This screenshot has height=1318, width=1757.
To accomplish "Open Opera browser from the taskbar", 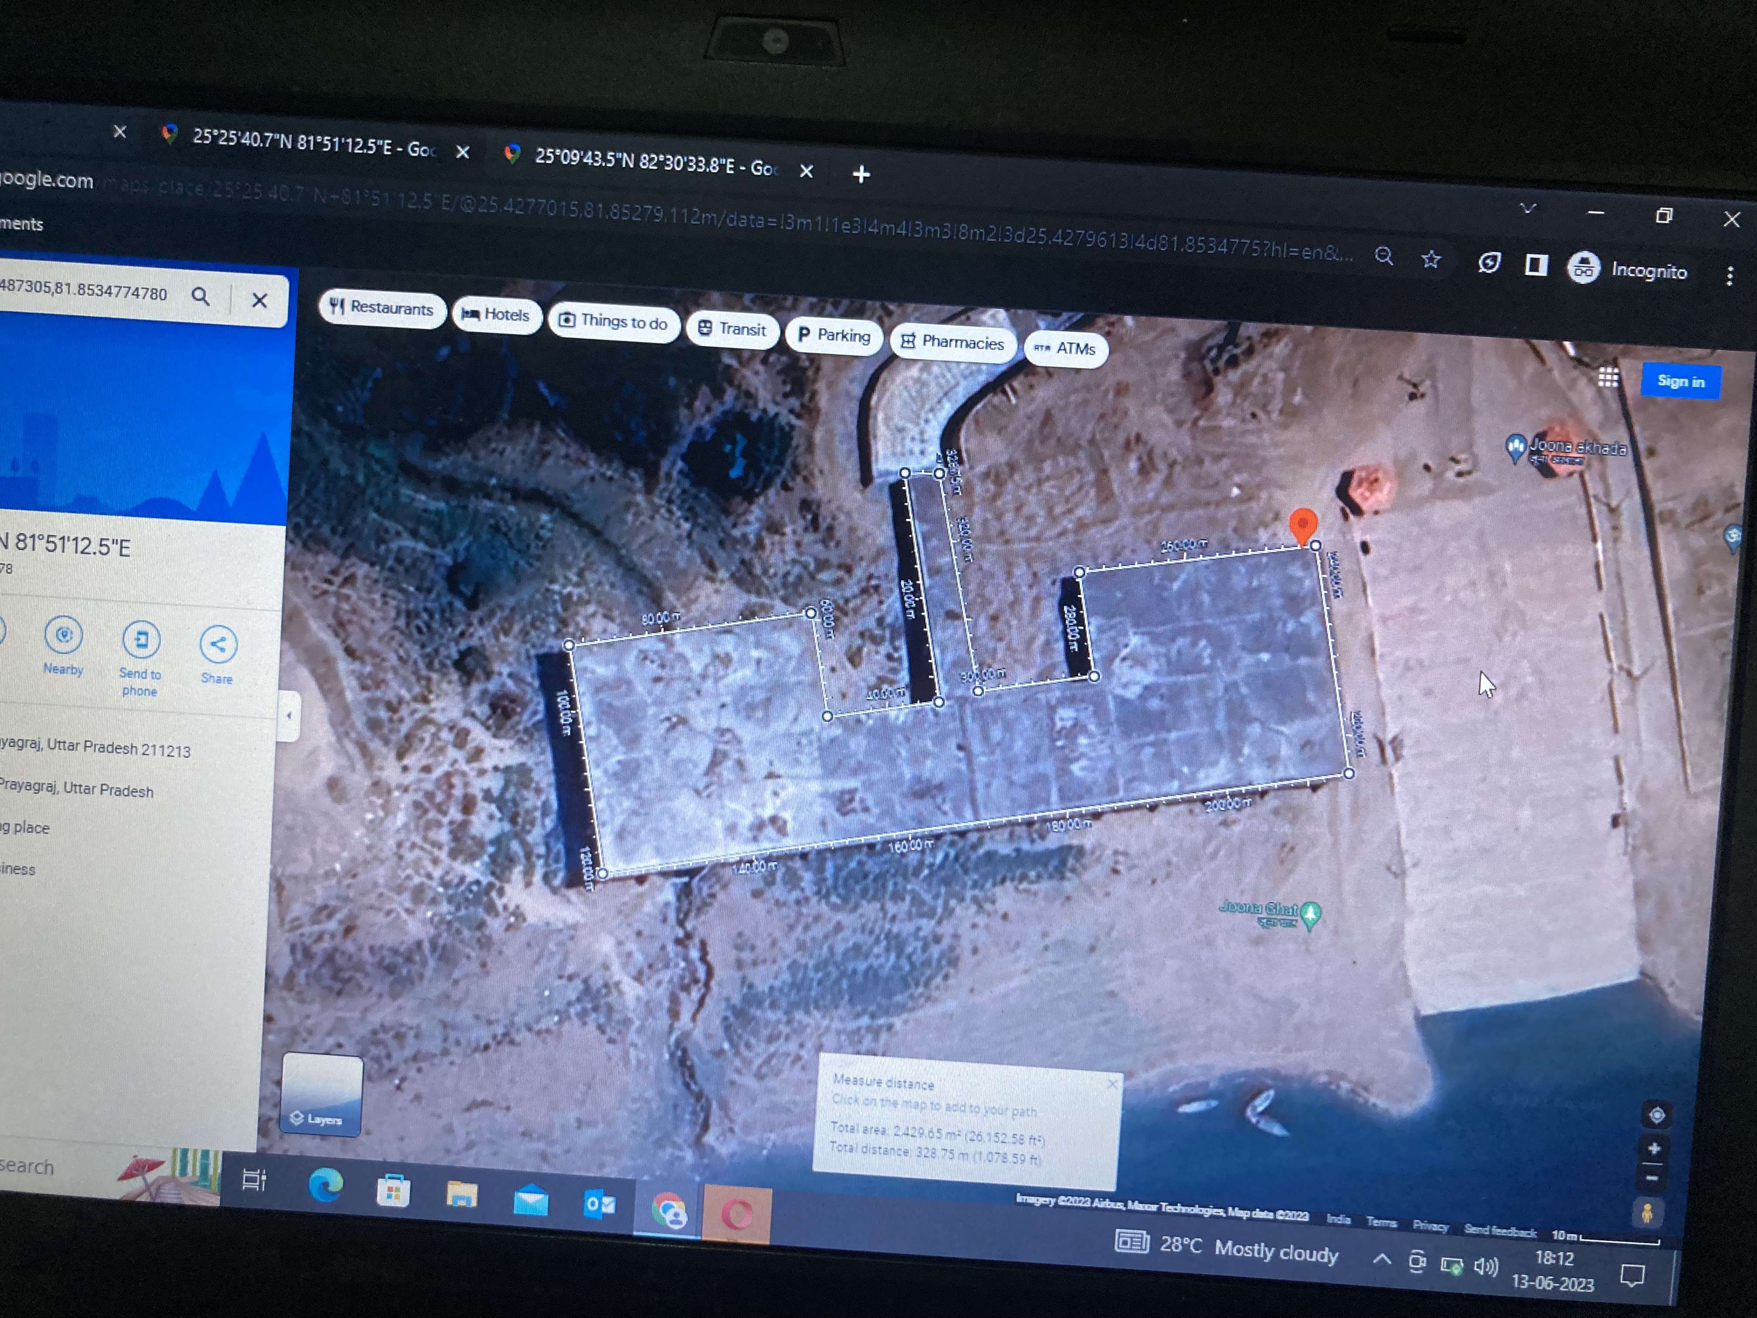I will [736, 1216].
